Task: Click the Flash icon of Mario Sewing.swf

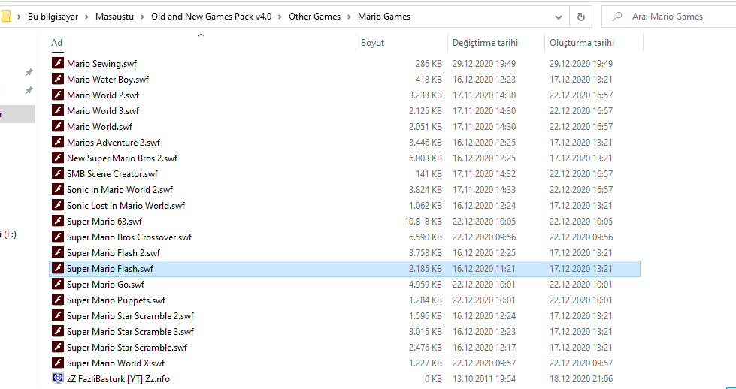Action: tap(58, 63)
